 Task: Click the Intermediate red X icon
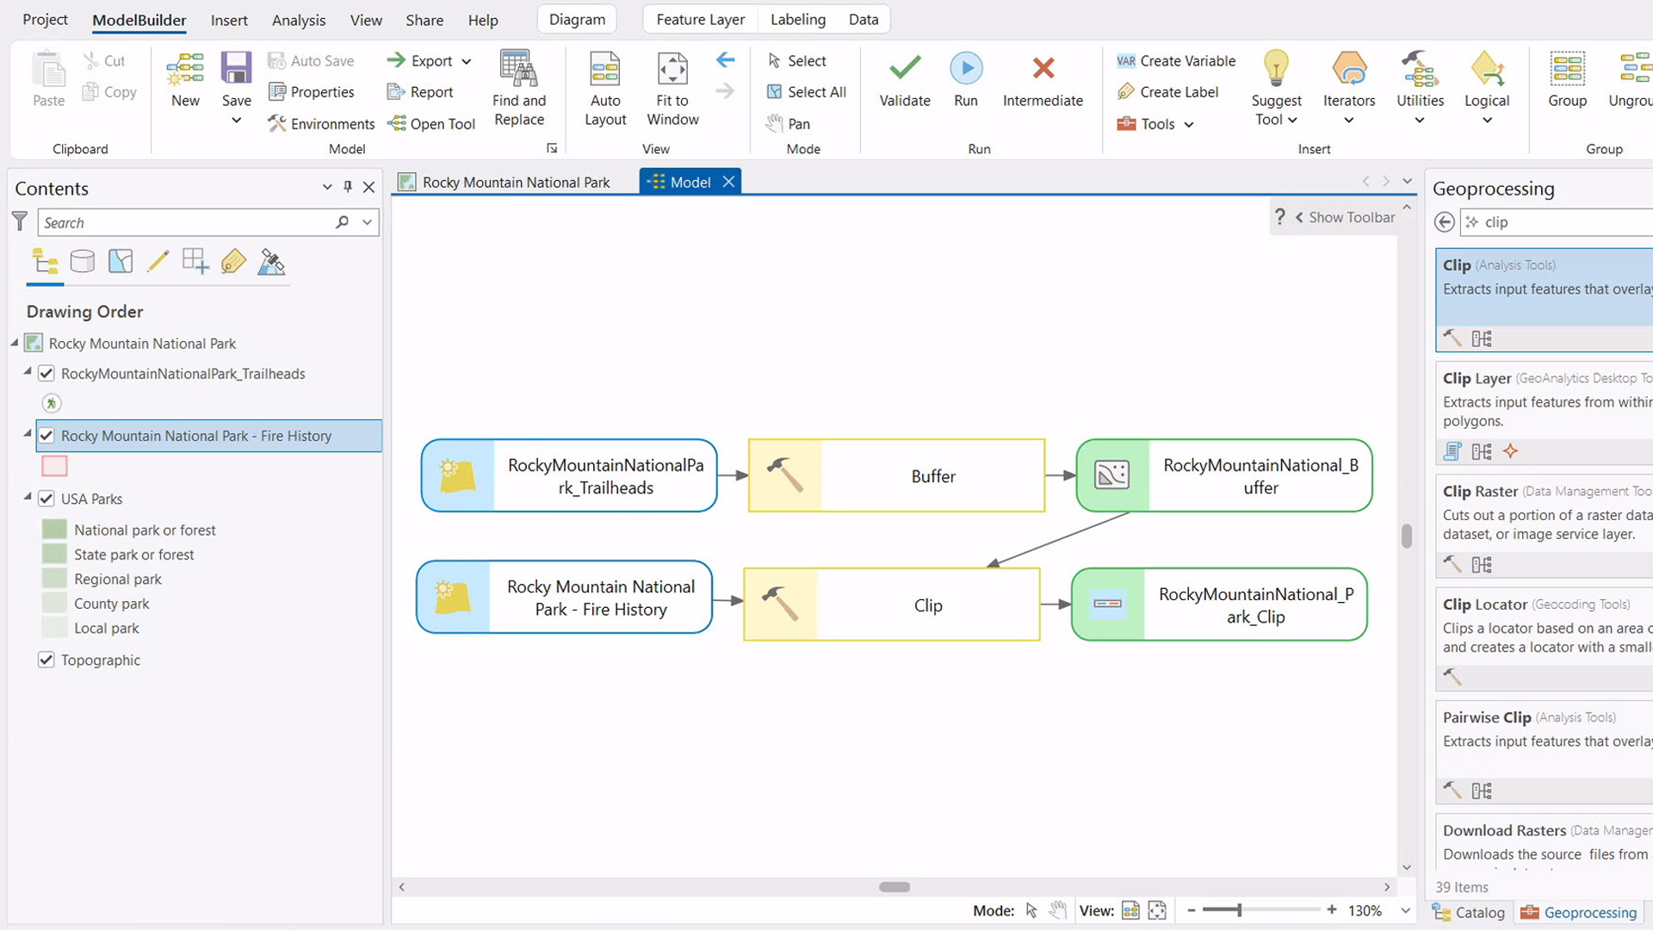click(x=1043, y=68)
